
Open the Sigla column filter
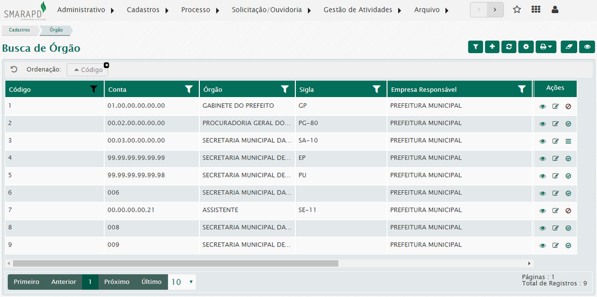[377, 90]
